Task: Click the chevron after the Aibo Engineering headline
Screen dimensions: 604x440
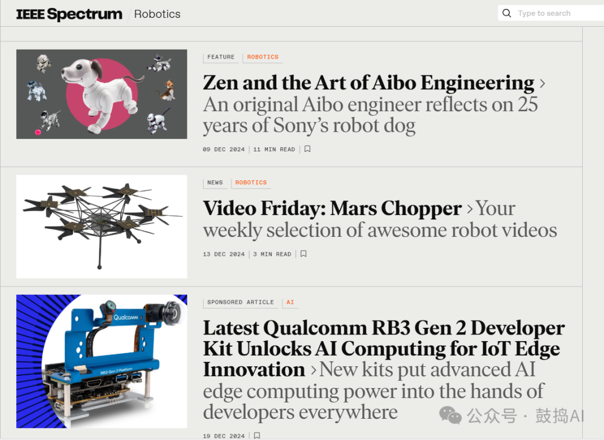Action: click(x=542, y=83)
